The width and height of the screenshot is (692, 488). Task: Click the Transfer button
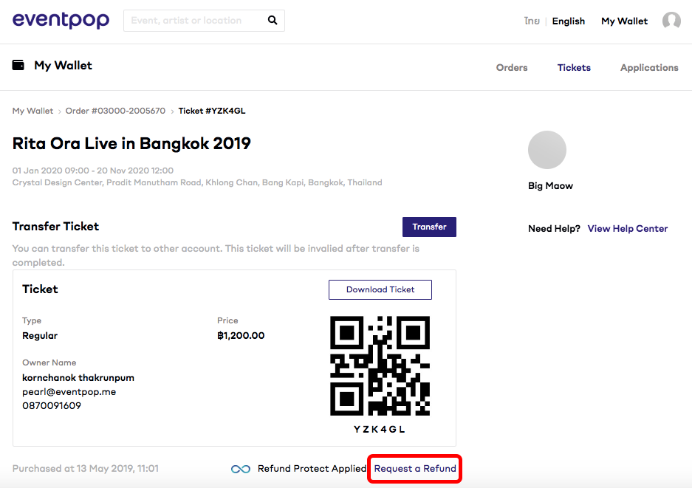pyautogui.click(x=429, y=227)
